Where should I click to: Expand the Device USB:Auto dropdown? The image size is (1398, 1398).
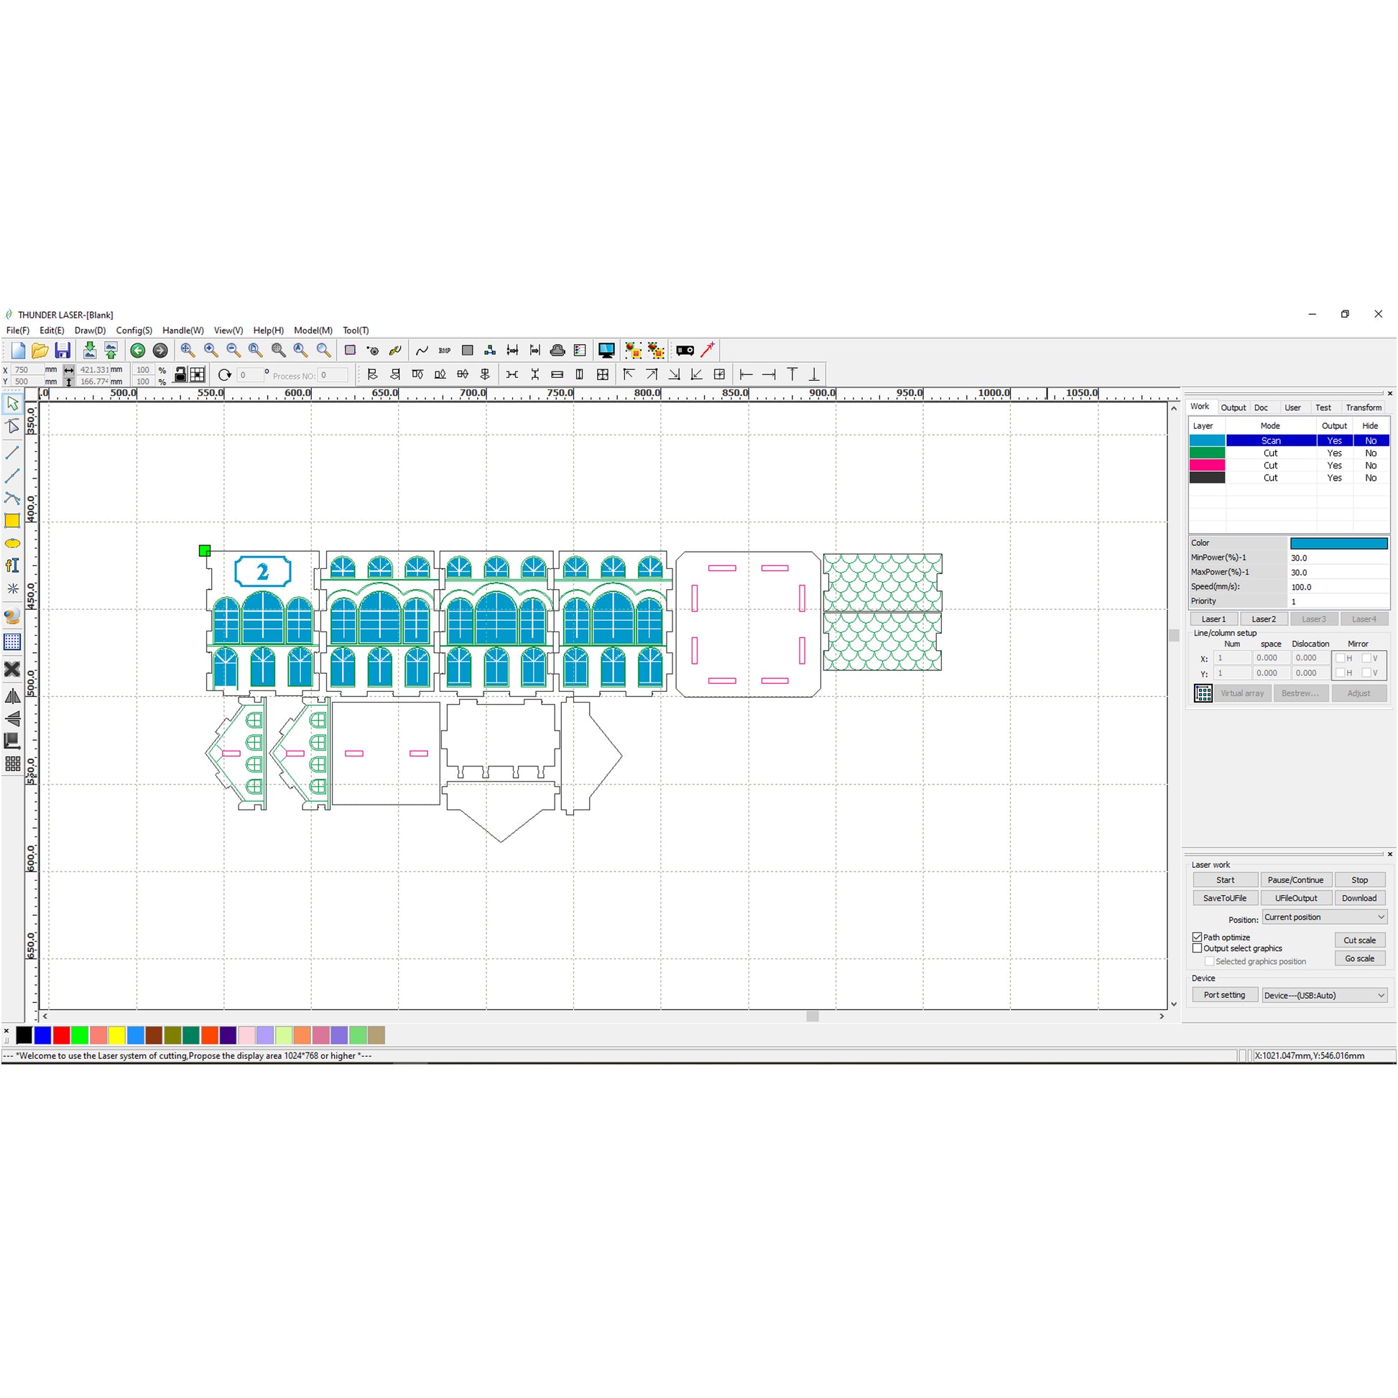[1323, 995]
